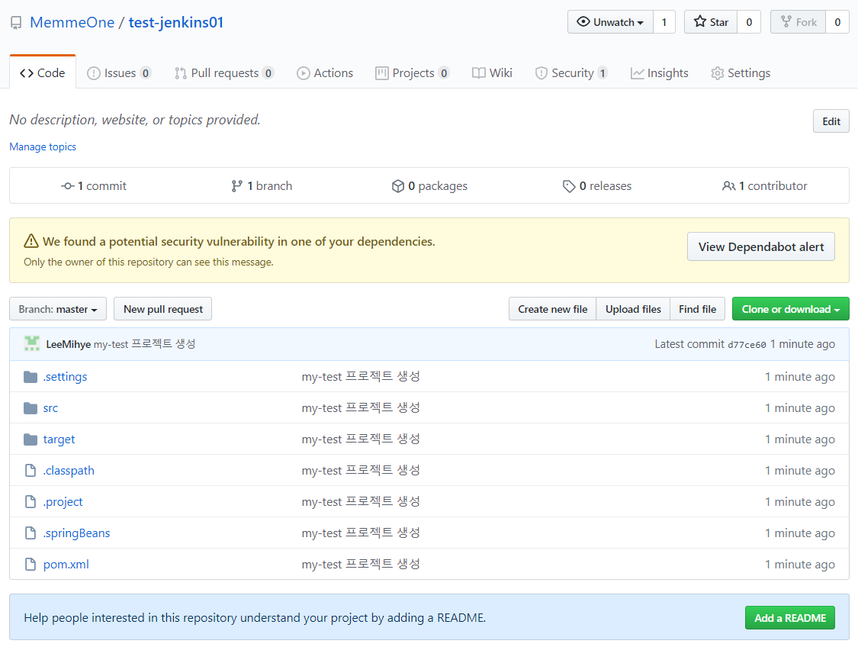Viewport: 858px width, 647px height.
Task: Click the Settings gear icon
Action: [x=718, y=73]
